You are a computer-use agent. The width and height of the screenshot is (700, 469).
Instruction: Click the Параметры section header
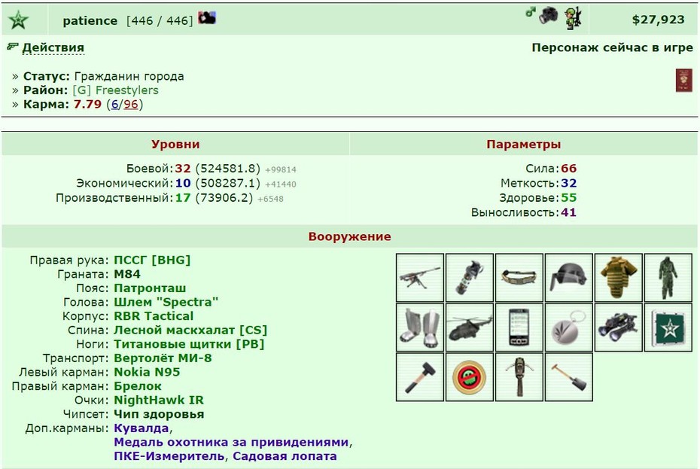pos(524,144)
